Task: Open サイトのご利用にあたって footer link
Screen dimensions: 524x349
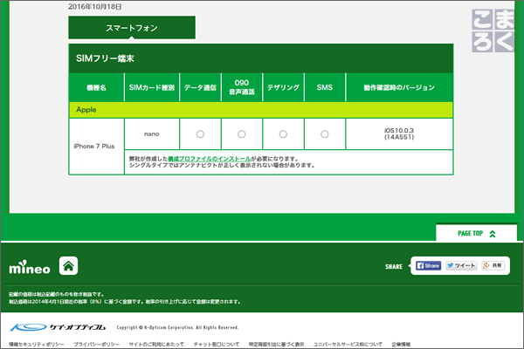Action: (x=156, y=345)
